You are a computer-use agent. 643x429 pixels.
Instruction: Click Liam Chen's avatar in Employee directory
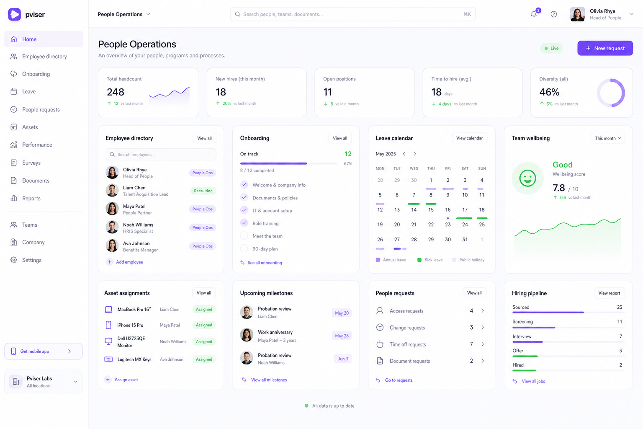click(112, 191)
